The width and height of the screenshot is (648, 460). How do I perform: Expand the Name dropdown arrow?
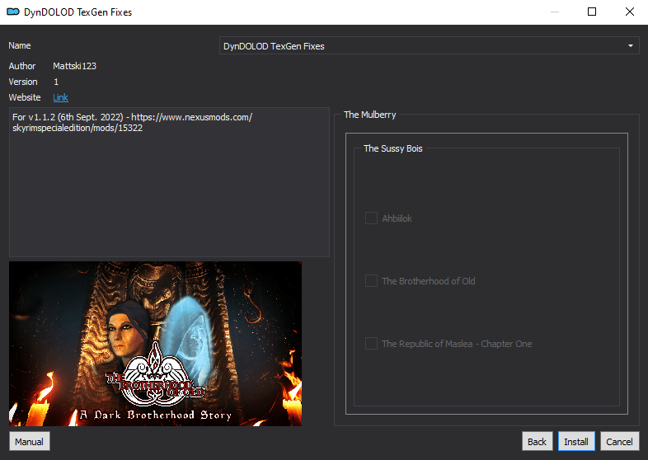pyautogui.click(x=630, y=46)
